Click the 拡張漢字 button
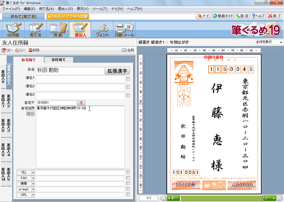The height and width of the screenshot is (202, 284). tap(117, 71)
